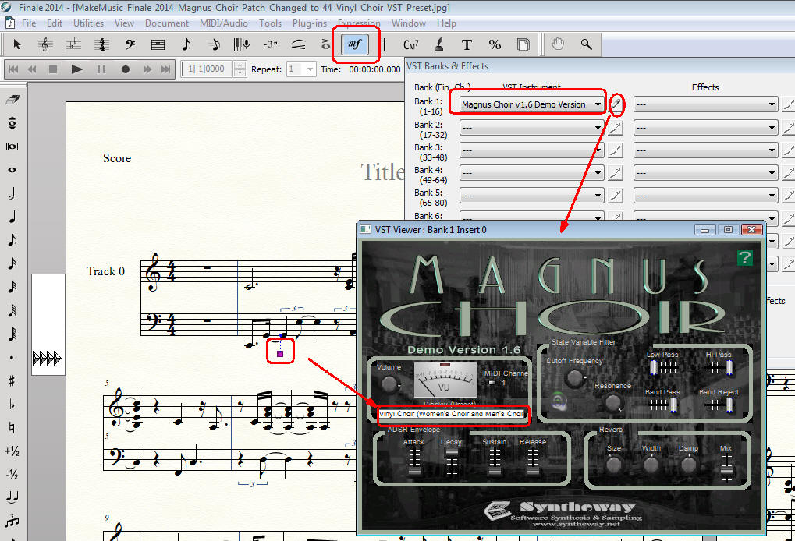Viewport: 795px width, 541px height.
Task: Select the Staff tool with treble clef
Action: [x=45, y=44]
